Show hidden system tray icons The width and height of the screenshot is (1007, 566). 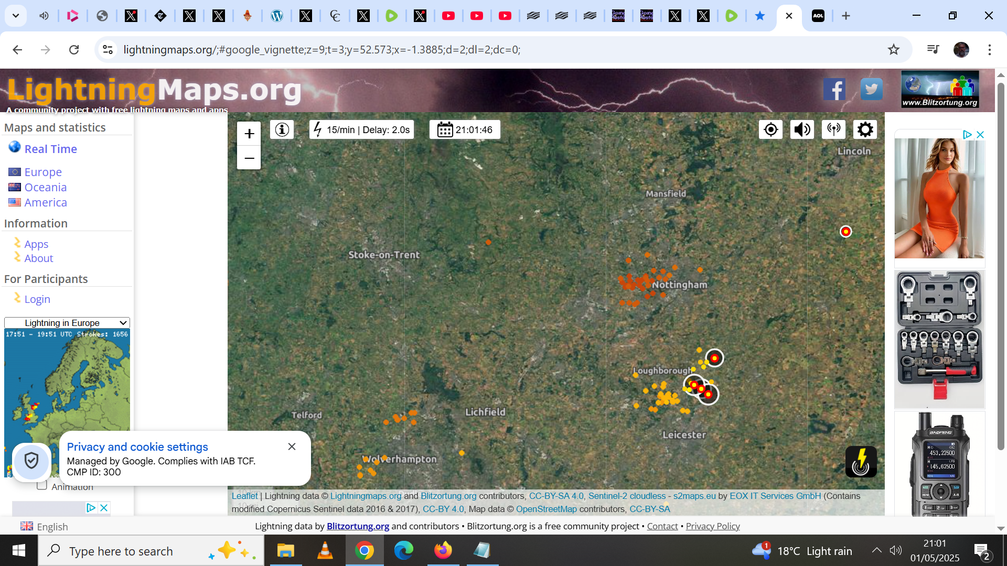point(877,550)
